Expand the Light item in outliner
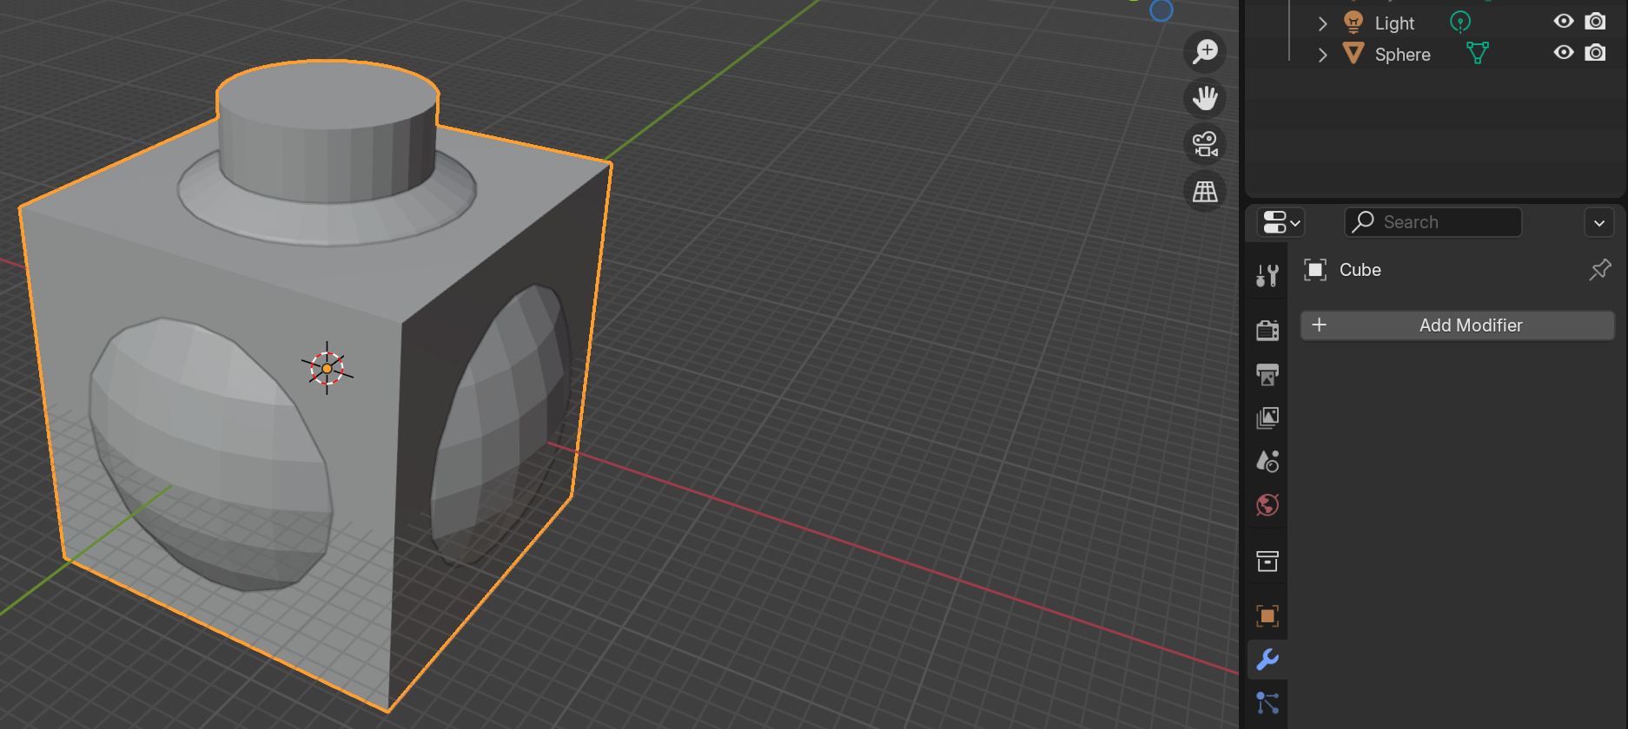Screen dimensions: 1628x729 [1322, 23]
